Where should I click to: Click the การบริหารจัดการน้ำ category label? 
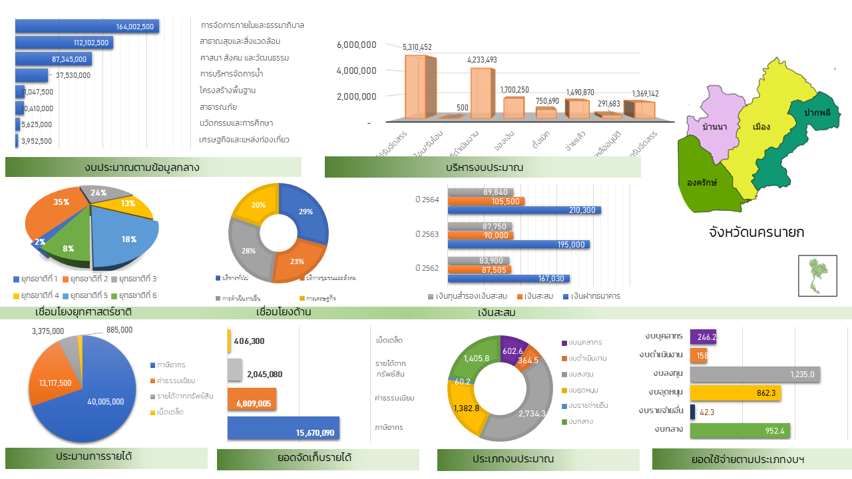[x=231, y=73]
